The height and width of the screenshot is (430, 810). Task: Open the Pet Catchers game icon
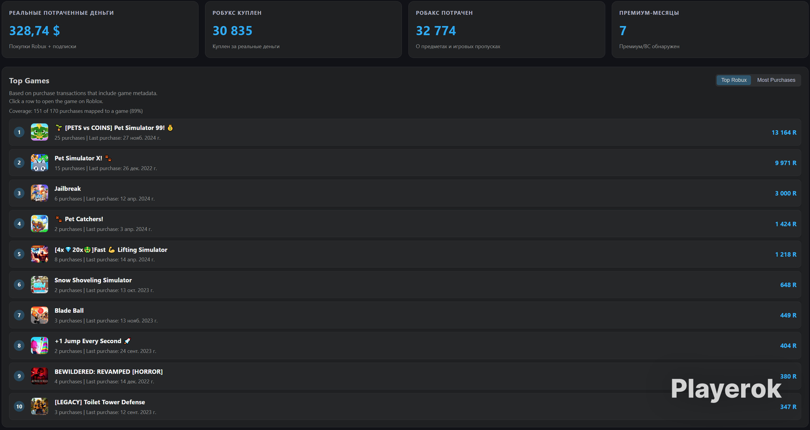click(39, 224)
